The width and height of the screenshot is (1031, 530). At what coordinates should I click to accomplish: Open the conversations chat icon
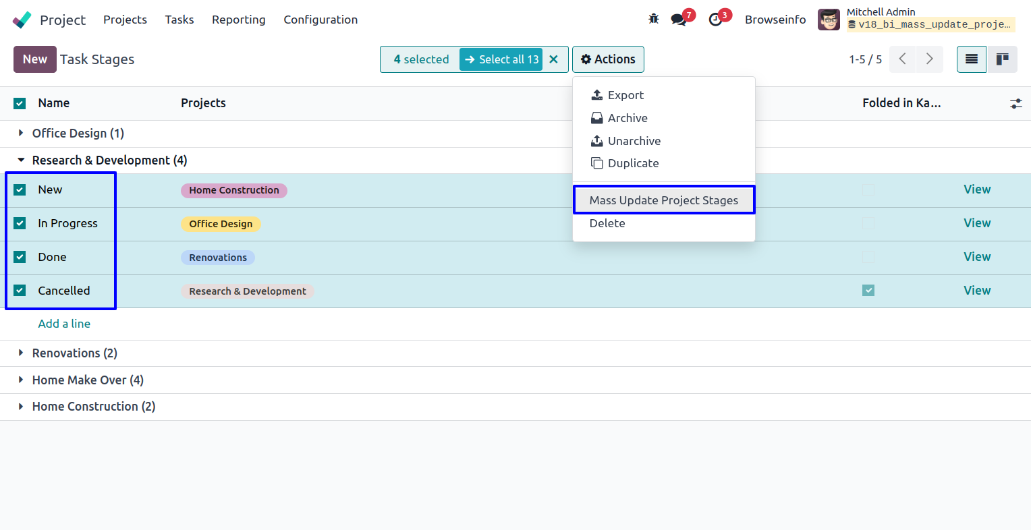coord(679,20)
